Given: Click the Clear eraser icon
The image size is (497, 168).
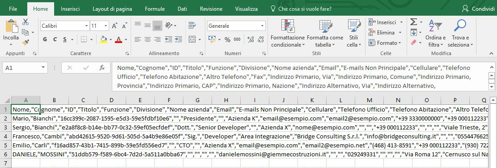Looking at the screenshot, I should (x=414, y=42).
